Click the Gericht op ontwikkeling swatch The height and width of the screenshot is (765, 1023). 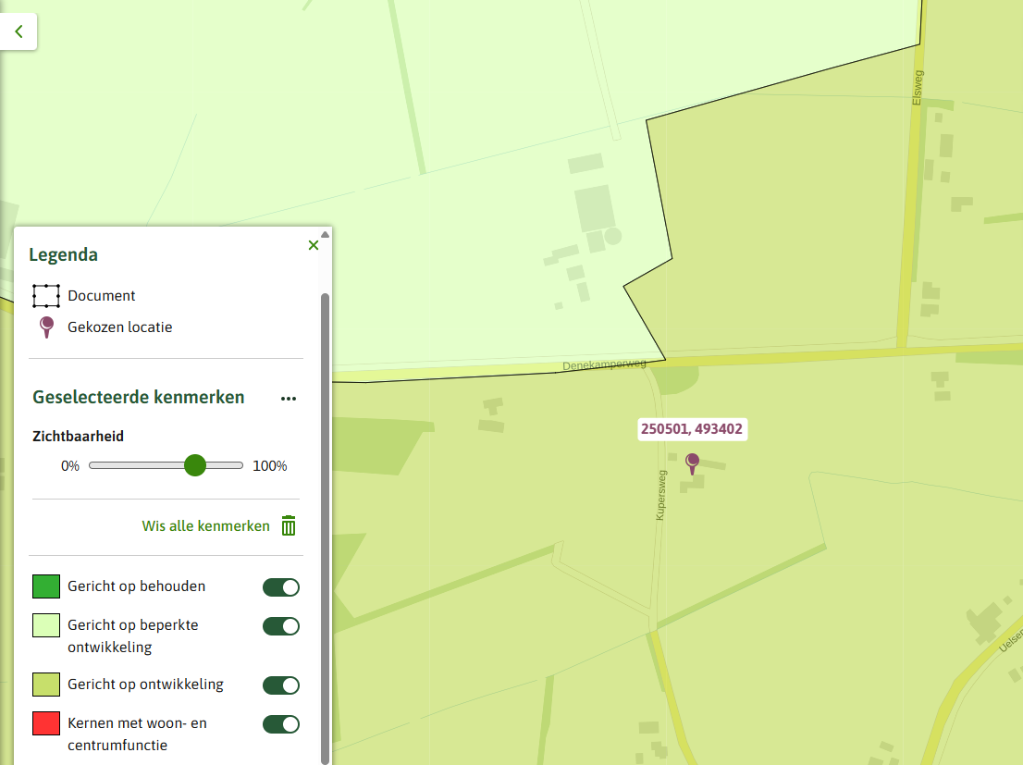(46, 685)
